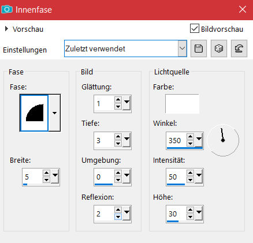Increase Tiefe with the up arrow
This screenshot has width=253, height=243.
(118, 137)
